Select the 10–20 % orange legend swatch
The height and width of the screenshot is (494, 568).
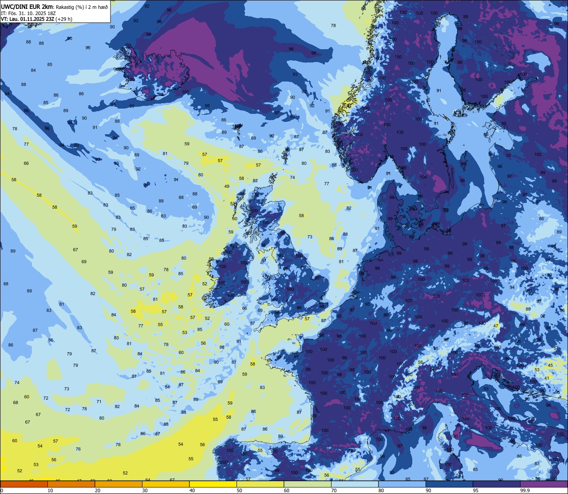click(71, 484)
